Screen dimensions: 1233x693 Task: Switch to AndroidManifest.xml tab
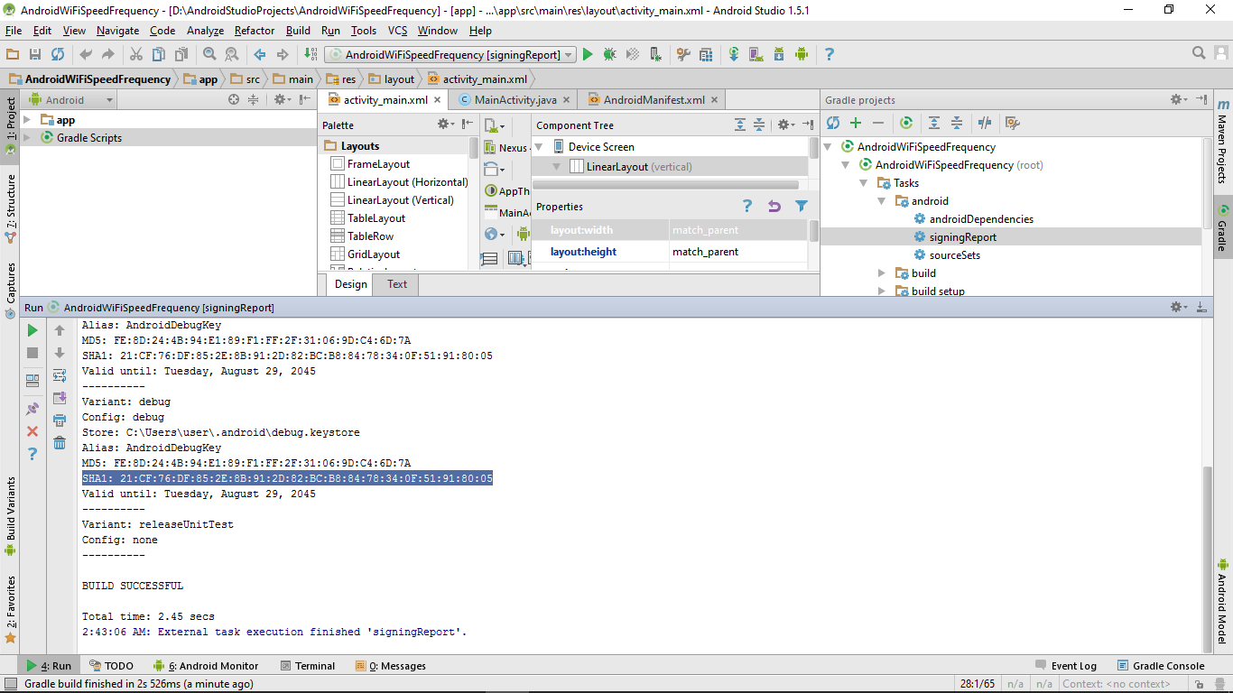pyautogui.click(x=654, y=100)
